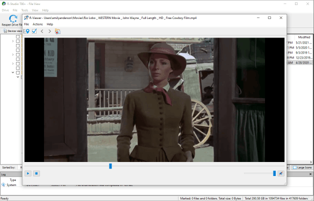Expand the second collapsed tree node arrow
The image size is (314, 201).
[x=13, y=54]
